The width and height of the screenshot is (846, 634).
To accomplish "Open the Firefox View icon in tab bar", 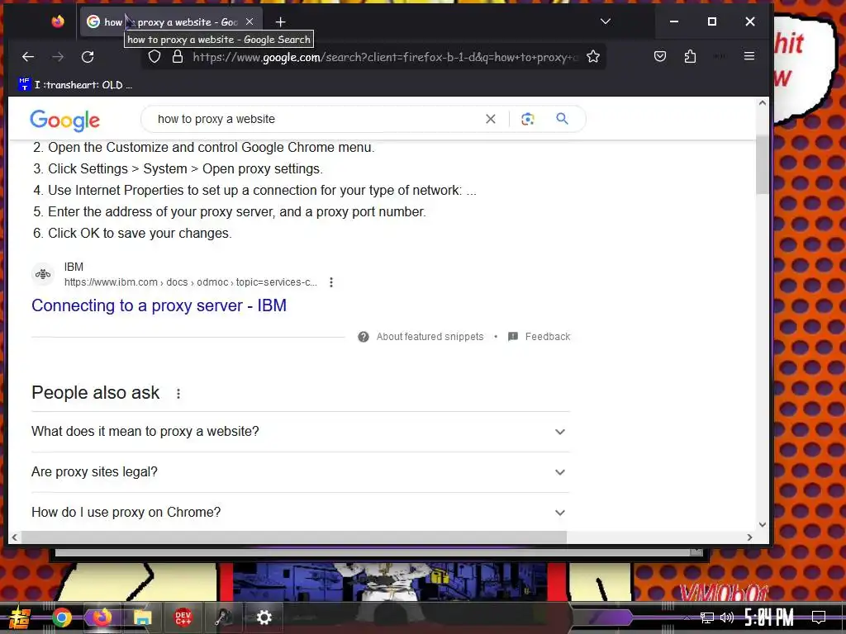I will click(58, 21).
